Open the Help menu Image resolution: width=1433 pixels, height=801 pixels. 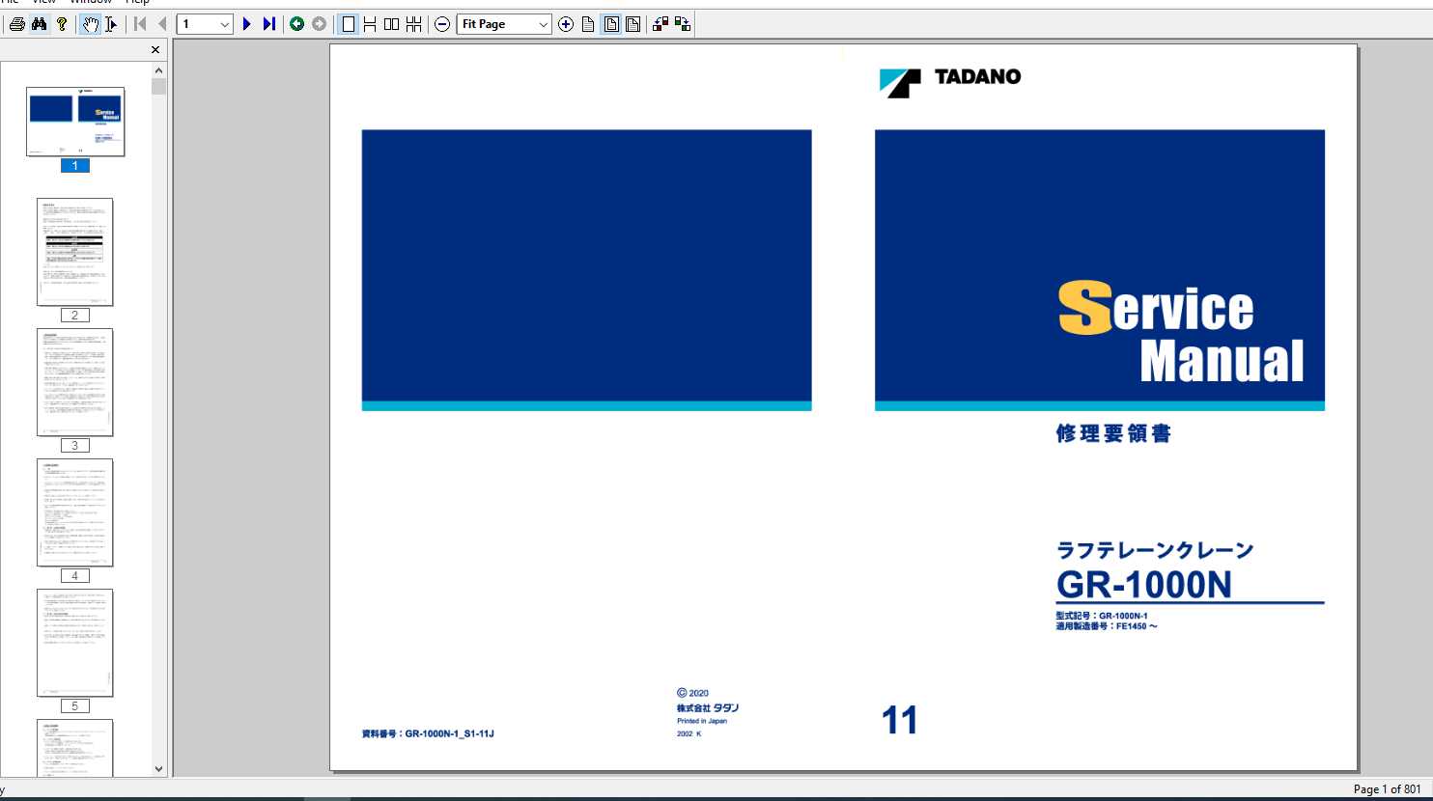137,2
